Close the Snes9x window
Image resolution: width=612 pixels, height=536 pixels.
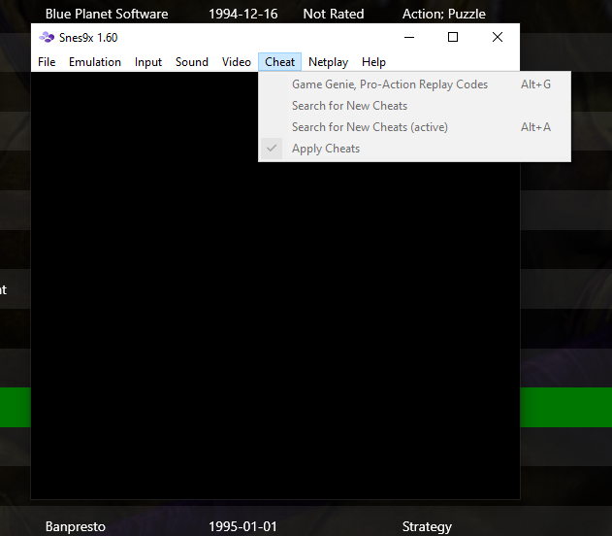(498, 37)
